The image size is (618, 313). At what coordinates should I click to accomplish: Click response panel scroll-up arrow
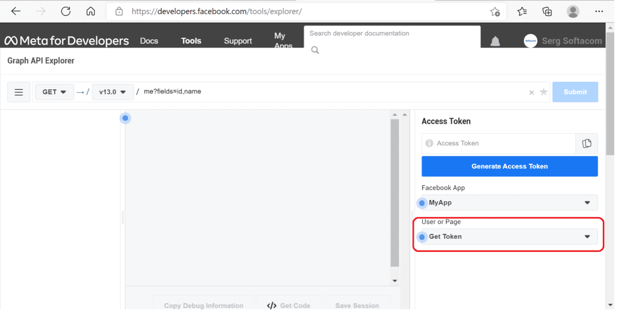(x=395, y=114)
